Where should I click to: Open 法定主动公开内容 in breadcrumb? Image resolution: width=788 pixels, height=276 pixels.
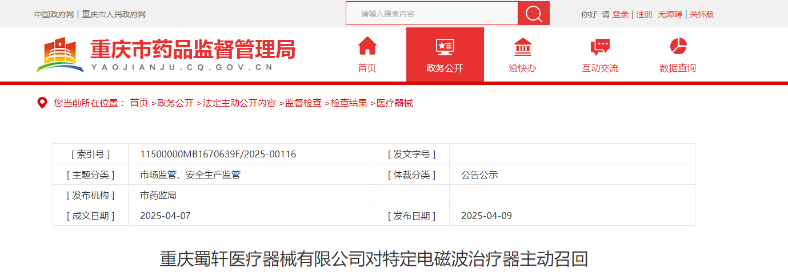239,103
